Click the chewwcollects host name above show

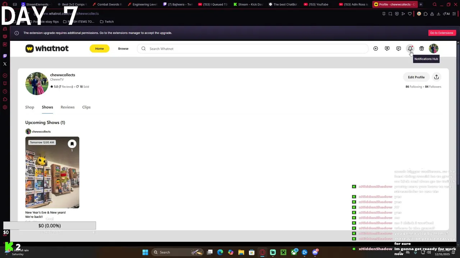pos(41,132)
